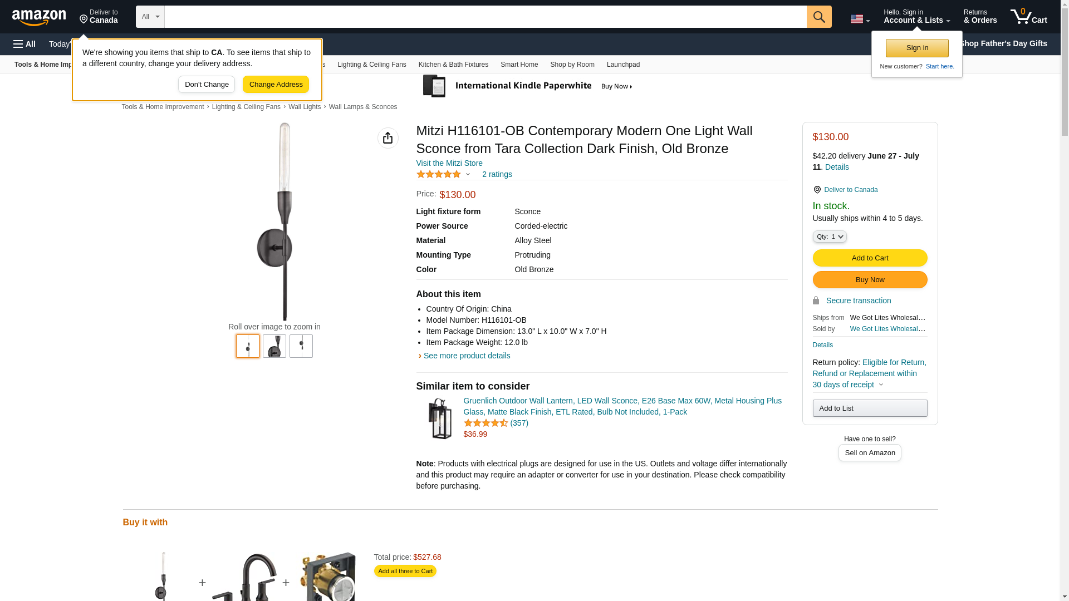Image resolution: width=1069 pixels, height=601 pixels.
Task: Open Smart Home category tab
Action: [519, 65]
